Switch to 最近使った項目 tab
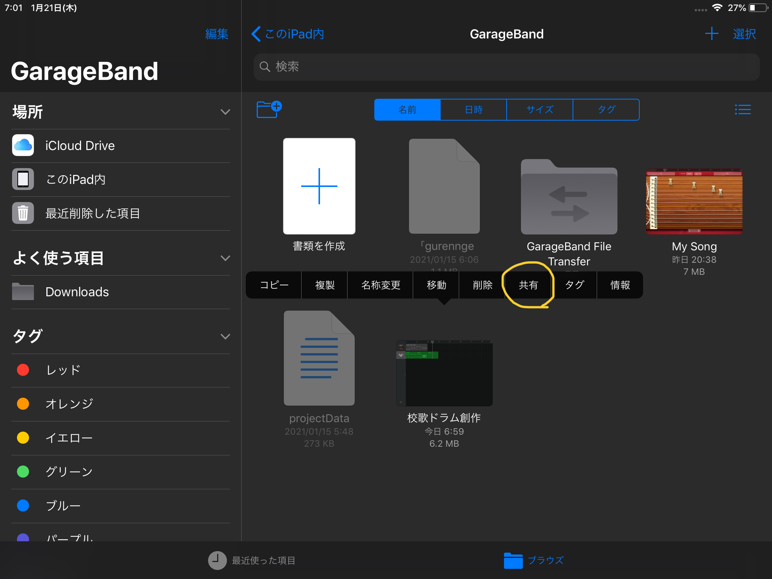 coord(251,561)
